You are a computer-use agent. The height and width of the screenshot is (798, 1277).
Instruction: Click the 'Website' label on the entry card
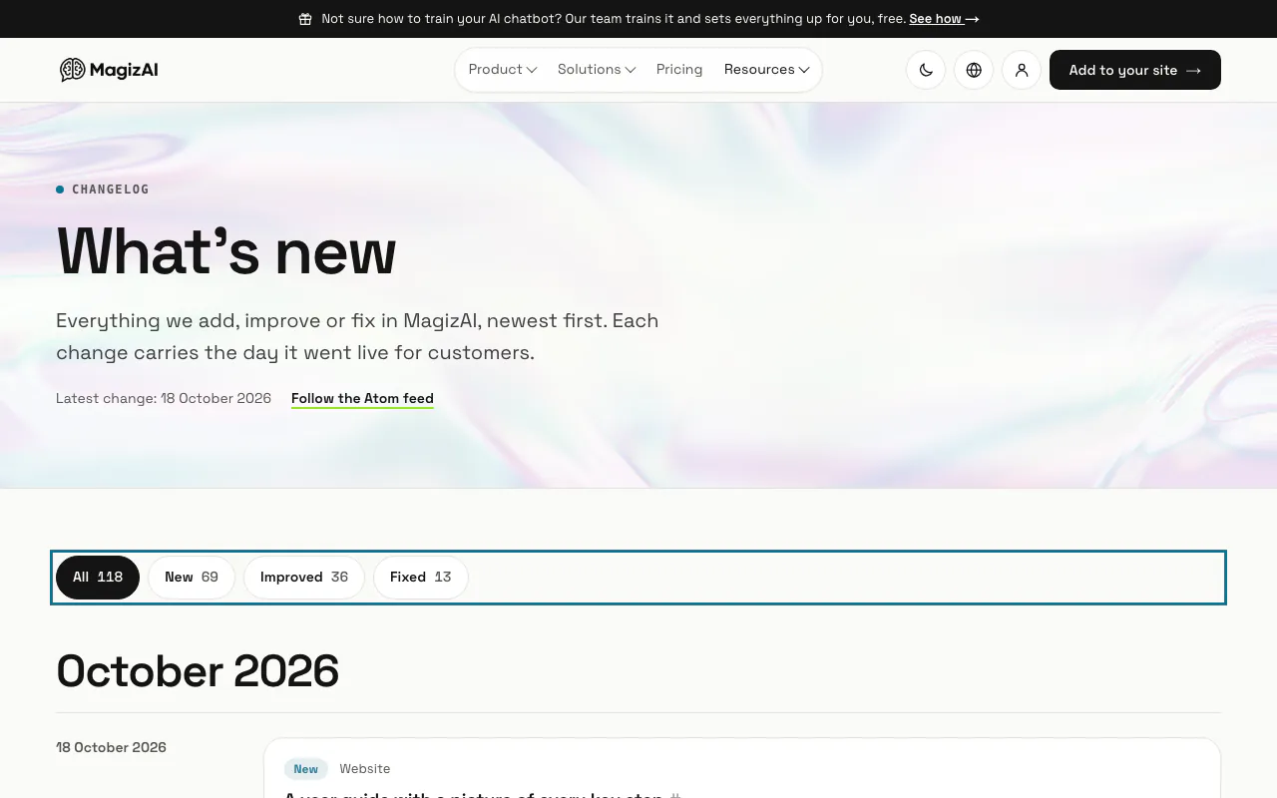click(364, 769)
